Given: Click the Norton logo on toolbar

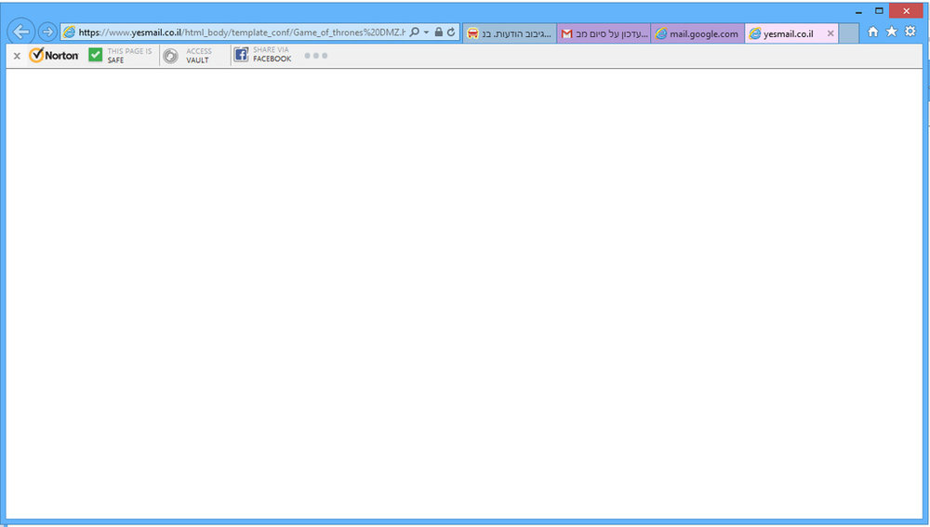Looking at the screenshot, I should 54,55.
